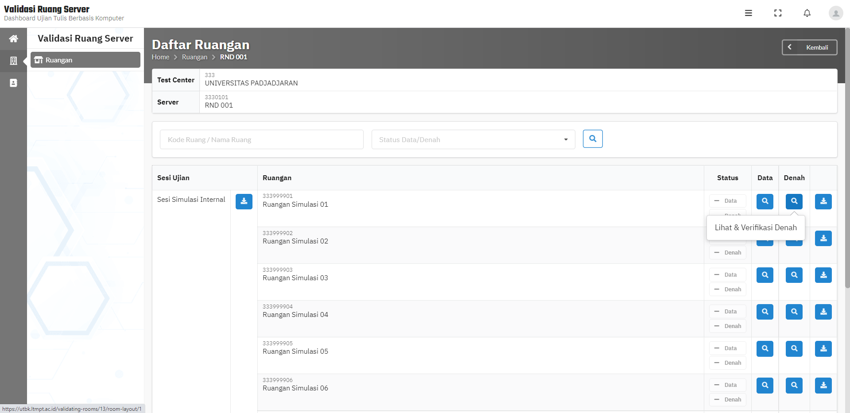This screenshot has height=413, width=850.
Task: Select Sesi Simulasi Internal text
Action: coord(191,200)
